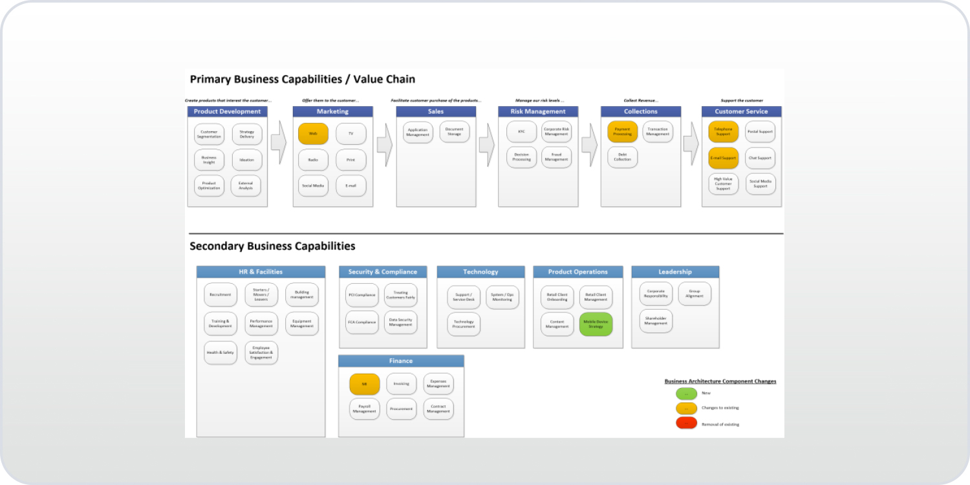Click the Payment Processing box under Collections
The image size is (970, 485).
pos(622,132)
